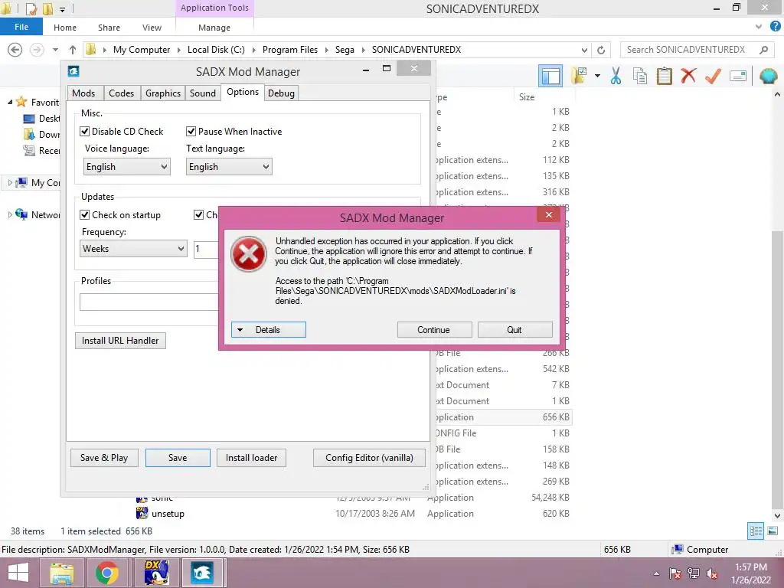Click Install URL Handler button

pyautogui.click(x=120, y=341)
